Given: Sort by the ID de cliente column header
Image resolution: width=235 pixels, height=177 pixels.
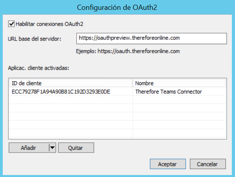Looking at the screenshot, I should click(x=71, y=83).
